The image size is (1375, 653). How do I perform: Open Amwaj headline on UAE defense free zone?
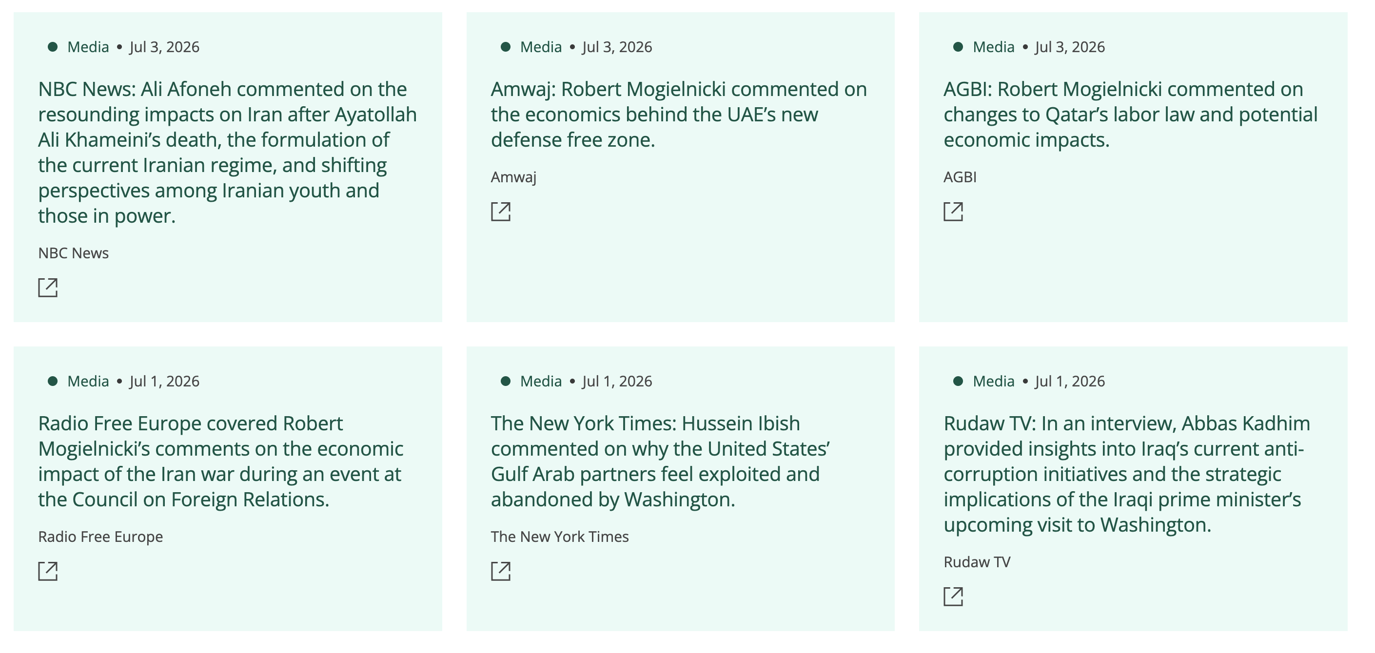(679, 114)
